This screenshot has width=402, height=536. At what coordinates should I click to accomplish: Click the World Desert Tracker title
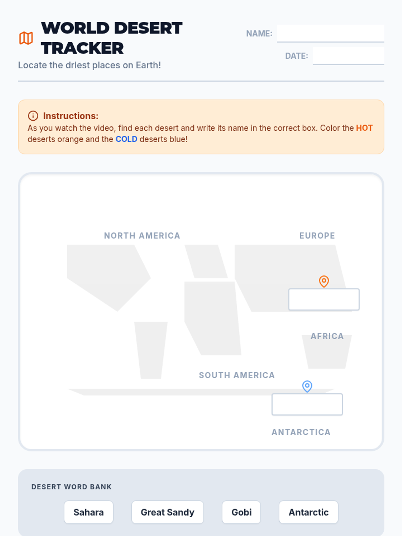pos(112,38)
